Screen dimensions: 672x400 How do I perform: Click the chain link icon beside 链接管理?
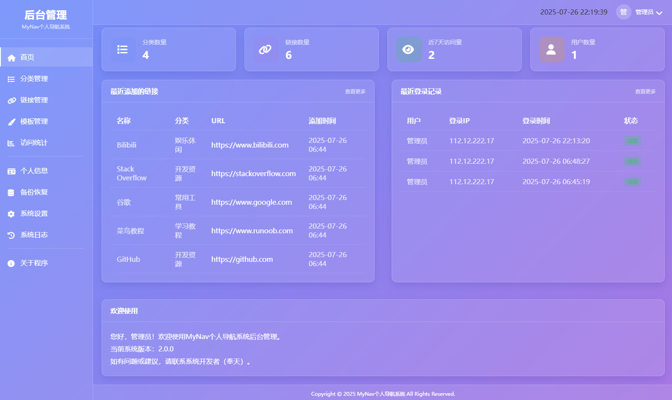12,100
